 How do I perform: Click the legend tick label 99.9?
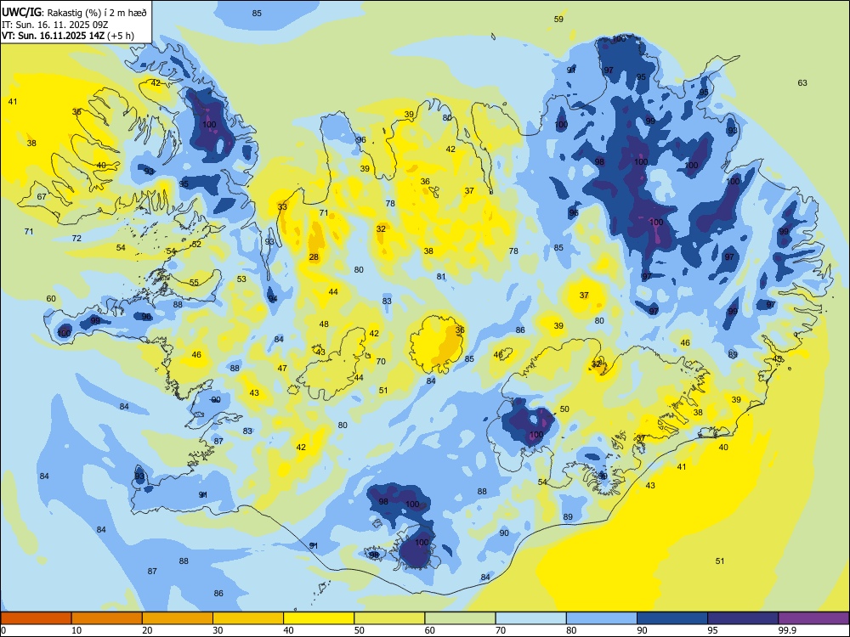pyautogui.click(x=786, y=630)
